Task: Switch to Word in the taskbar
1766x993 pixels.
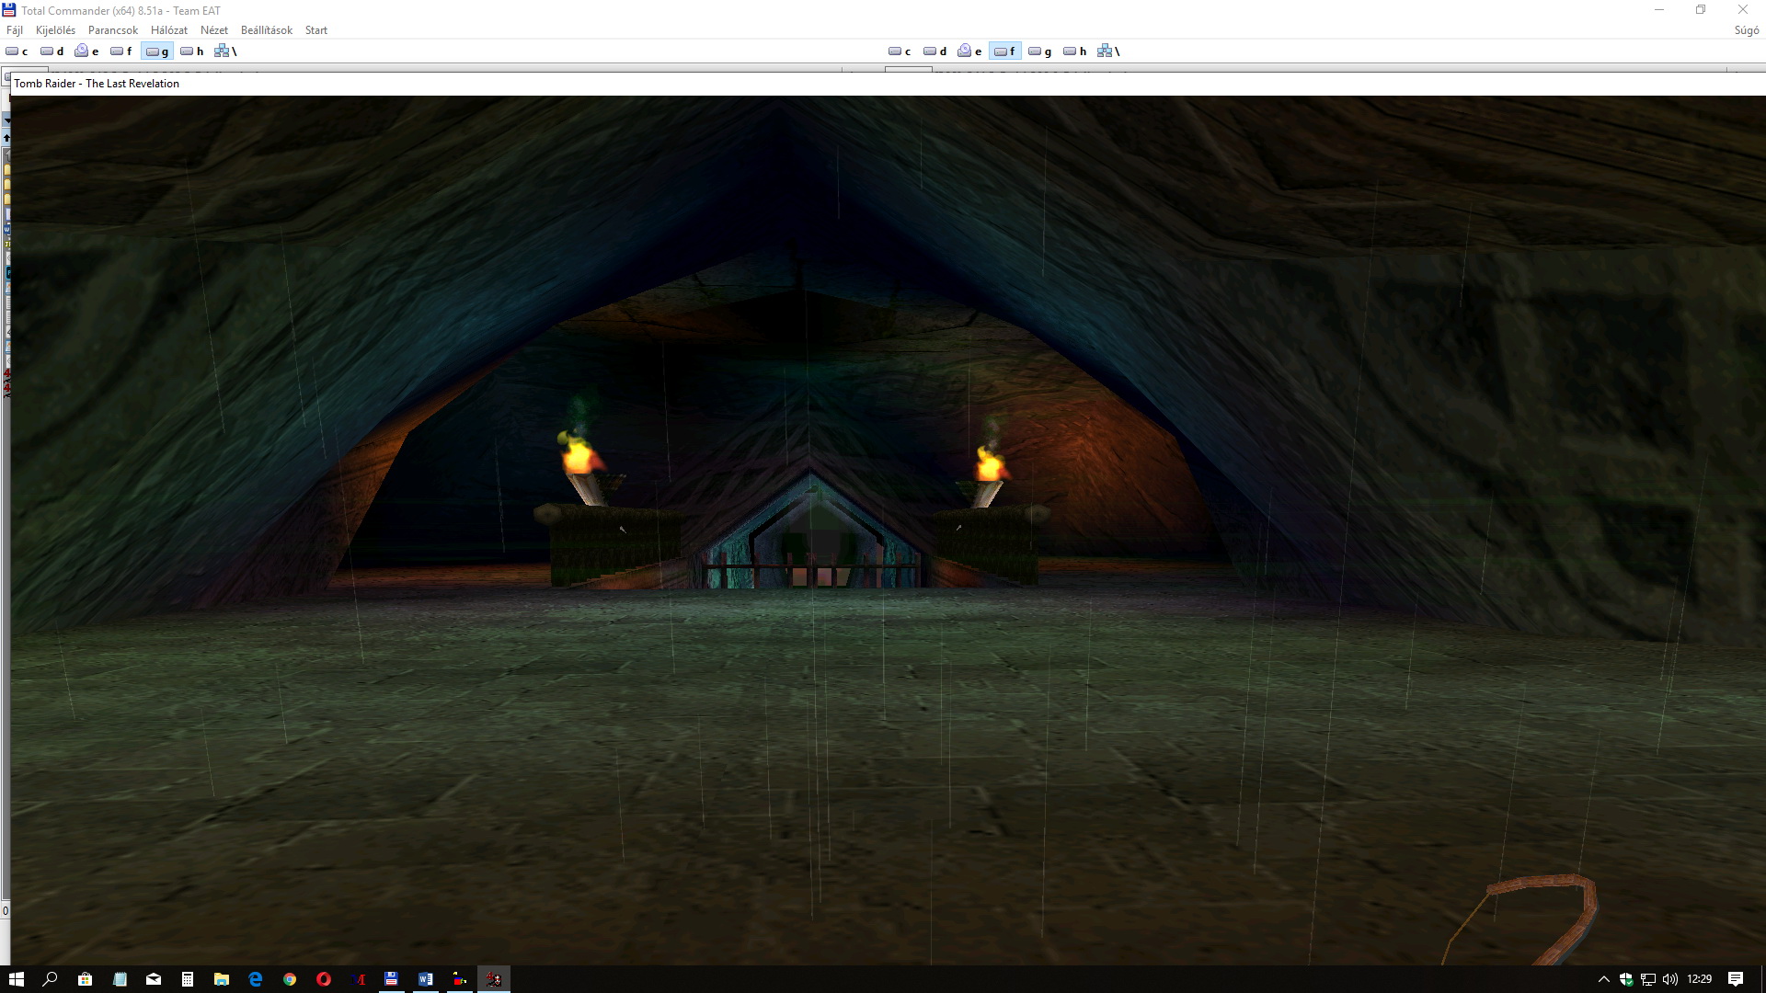Action: (x=426, y=979)
